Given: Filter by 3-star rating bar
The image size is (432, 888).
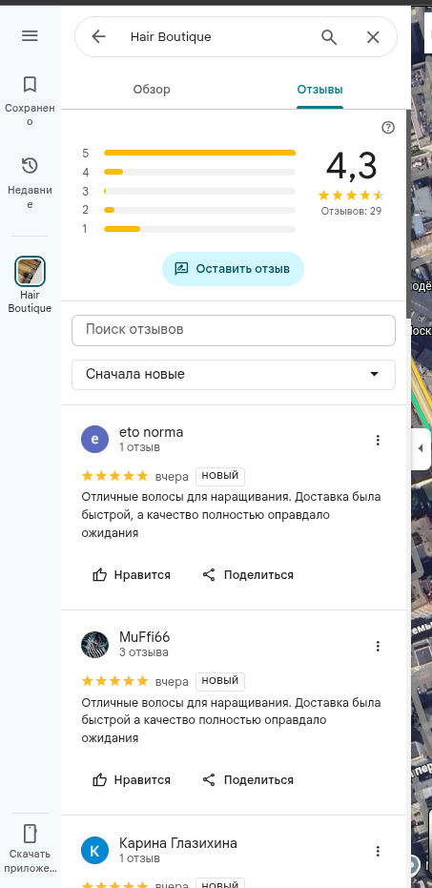Looking at the screenshot, I should click(199, 192).
